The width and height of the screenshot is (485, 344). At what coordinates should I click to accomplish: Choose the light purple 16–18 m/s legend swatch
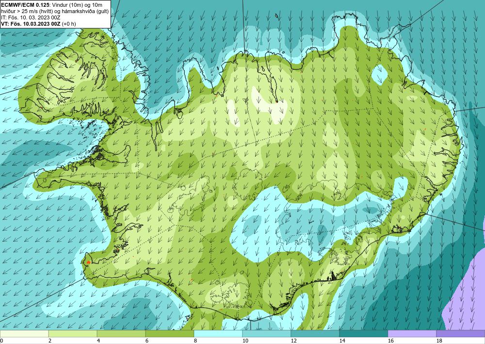click(412, 333)
